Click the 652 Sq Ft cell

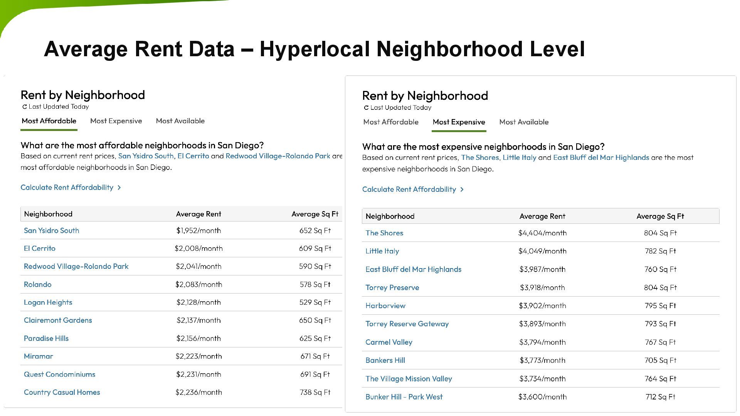315,231
